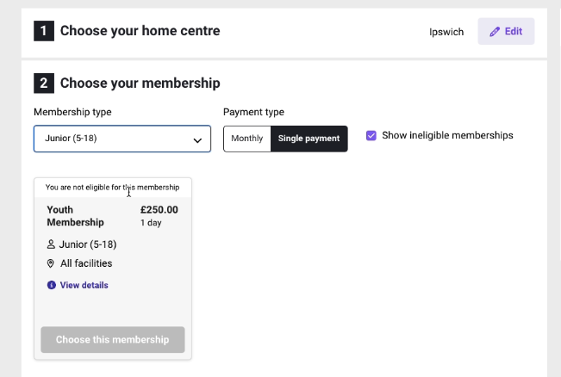The width and height of the screenshot is (561, 377).
Task: Click the Ipswich home centre text
Action: coord(446,32)
